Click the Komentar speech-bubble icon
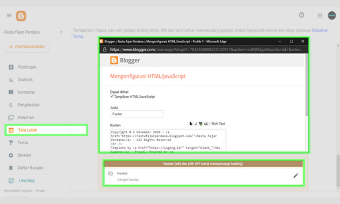The height and width of the screenshot is (204, 340). 11,92
